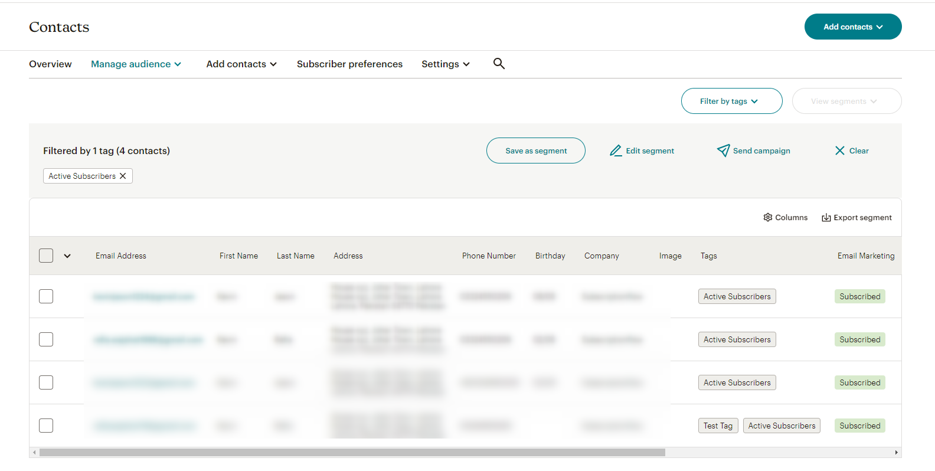Click the horizontal scrollbar right arrow

coord(896,453)
